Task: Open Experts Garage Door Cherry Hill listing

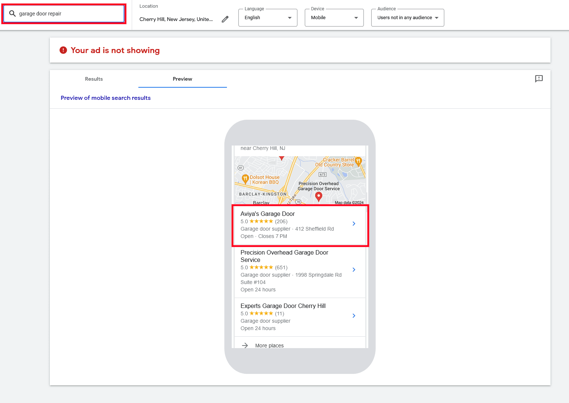Action: click(300, 317)
